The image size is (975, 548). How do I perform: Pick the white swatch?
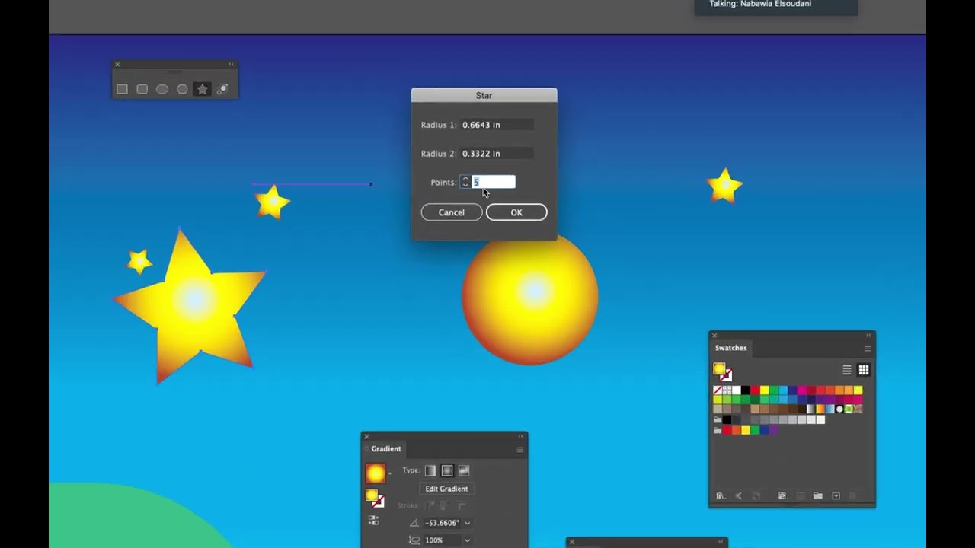coord(737,390)
